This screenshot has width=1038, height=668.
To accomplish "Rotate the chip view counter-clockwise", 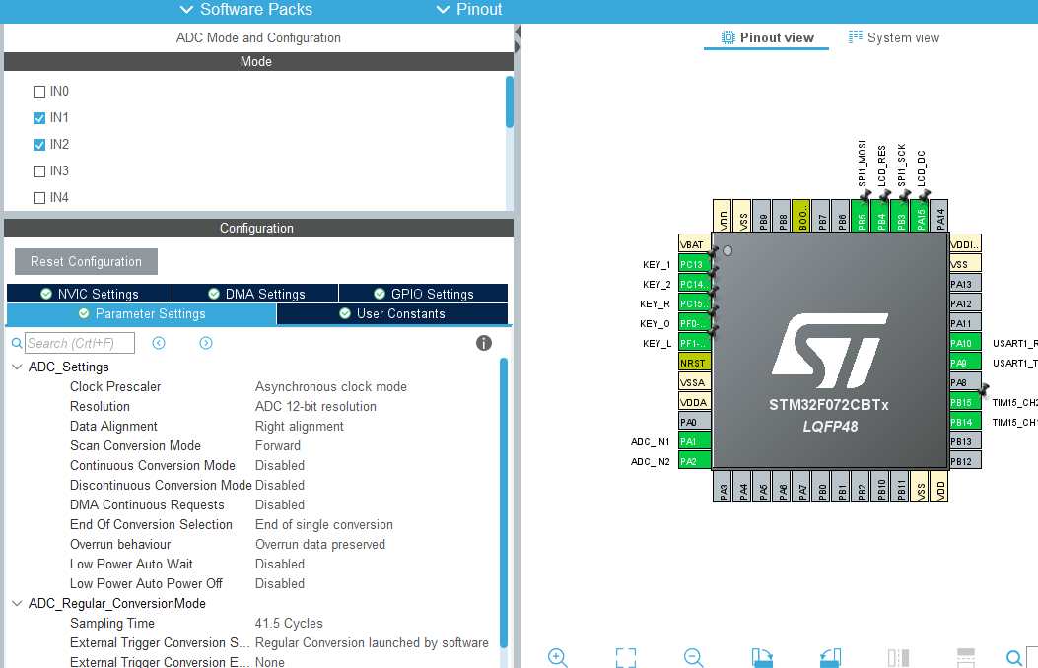I will (x=830, y=657).
